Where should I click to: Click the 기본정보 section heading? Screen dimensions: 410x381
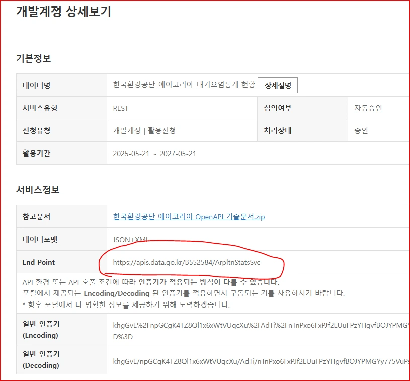click(34, 58)
